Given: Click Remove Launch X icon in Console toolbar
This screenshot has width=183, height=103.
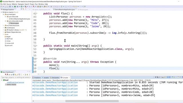Looking at the screenshot, I should [156, 77].
